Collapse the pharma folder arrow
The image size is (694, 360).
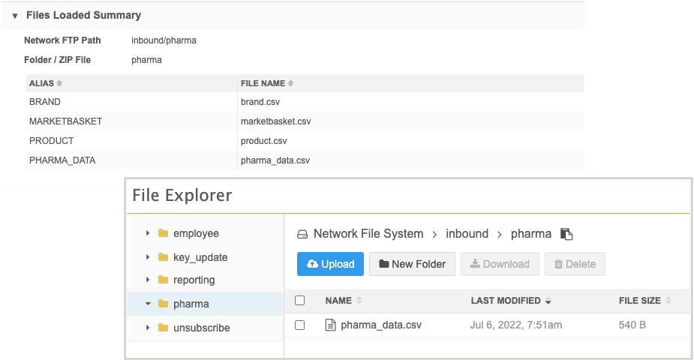point(148,304)
